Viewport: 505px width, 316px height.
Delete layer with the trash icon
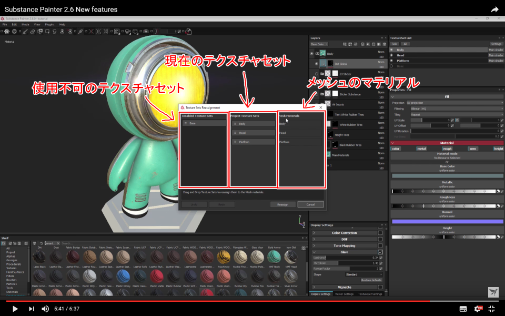click(385, 44)
